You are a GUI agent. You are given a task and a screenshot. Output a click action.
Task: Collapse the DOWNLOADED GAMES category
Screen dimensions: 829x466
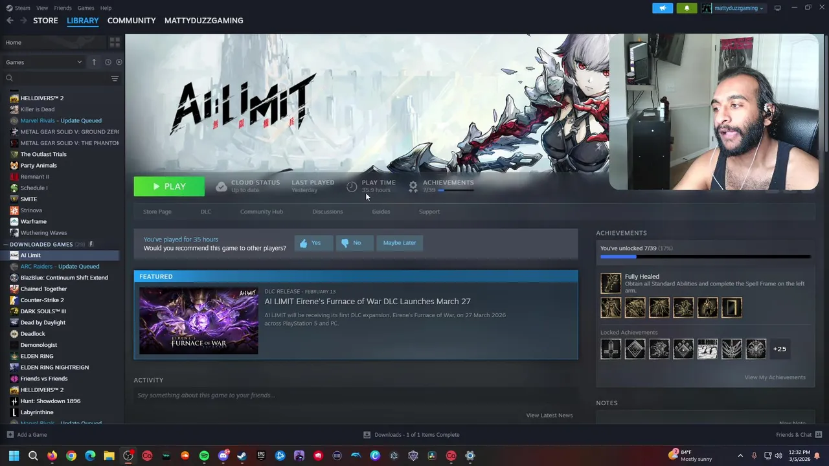click(x=6, y=245)
